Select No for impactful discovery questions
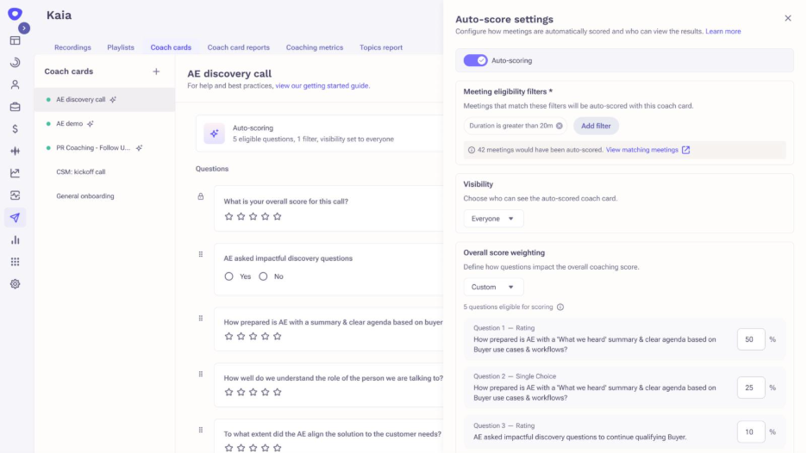 [263, 276]
